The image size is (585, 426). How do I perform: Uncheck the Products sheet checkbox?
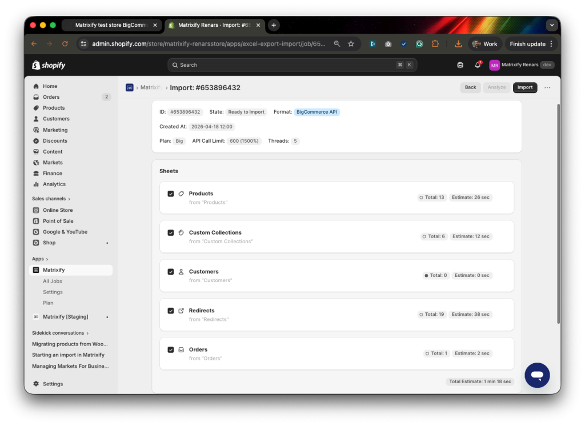pos(170,194)
